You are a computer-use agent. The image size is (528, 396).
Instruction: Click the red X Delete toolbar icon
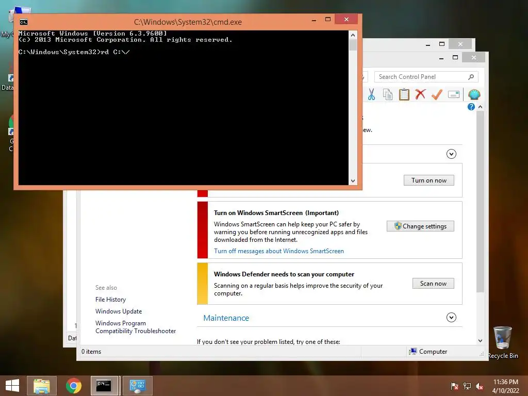point(420,95)
